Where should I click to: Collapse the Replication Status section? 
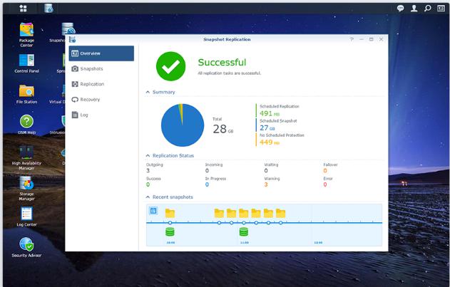pos(148,155)
